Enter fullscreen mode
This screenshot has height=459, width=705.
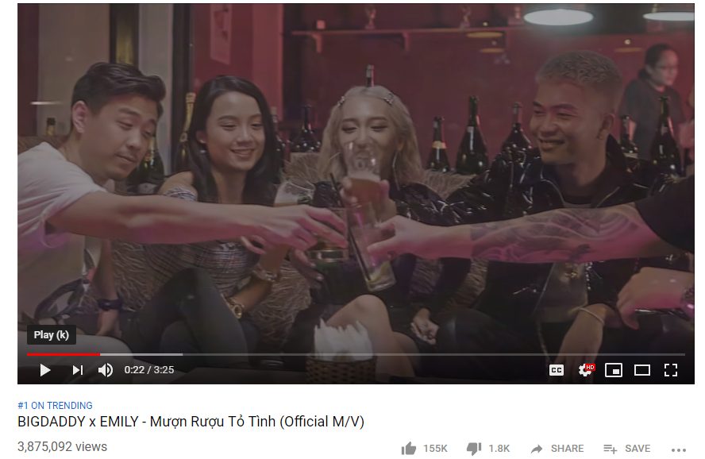[x=671, y=370]
